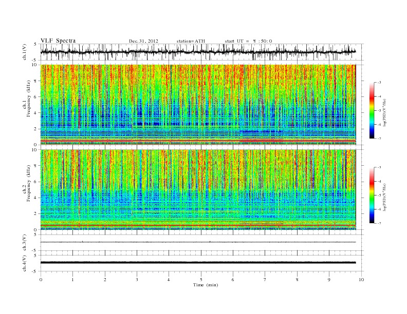The image size is (407, 314).
Task: Click the "Time (min)" x-axis label
Action: pyautogui.click(x=206, y=285)
